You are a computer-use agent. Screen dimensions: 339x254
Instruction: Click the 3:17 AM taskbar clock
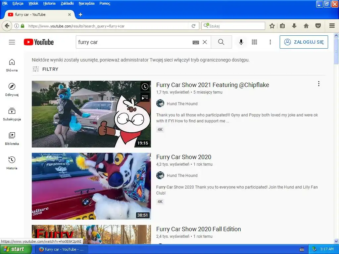327,249
